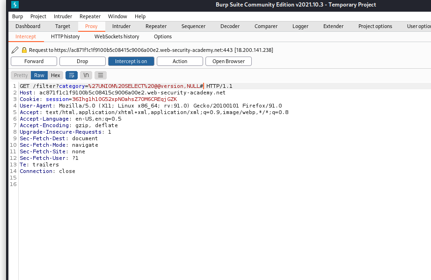
Task: Open the HTTP history sub-tab
Action: (66, 36)
